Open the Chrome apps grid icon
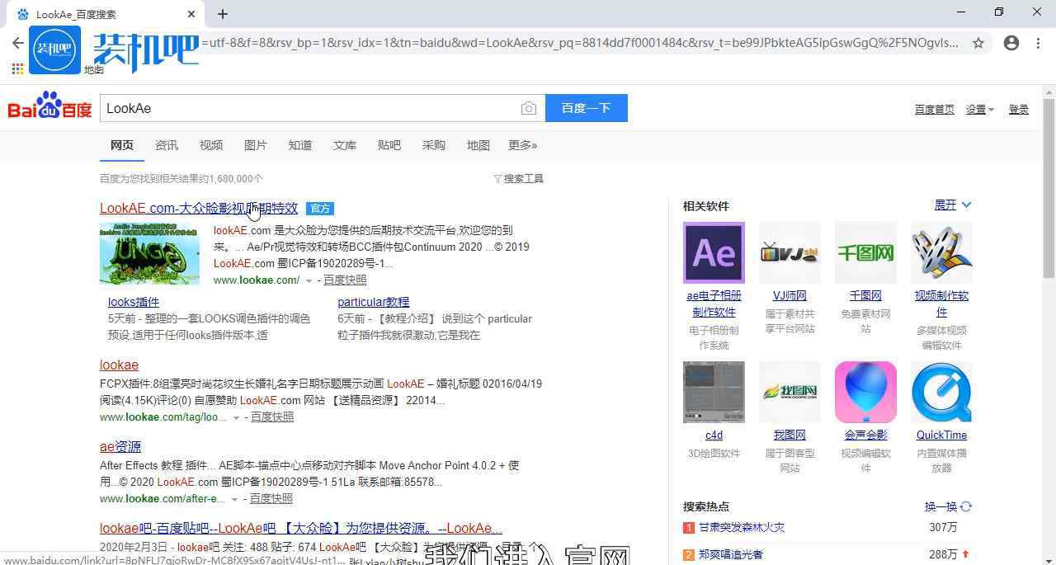The image size is (1056, 565). 17,69
